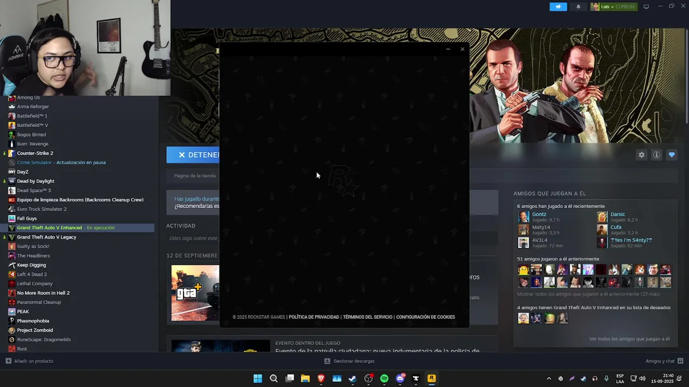Open friend Cufa's profile
The height and width of the screenshot is (387, 689).
(x=616, y=227)
